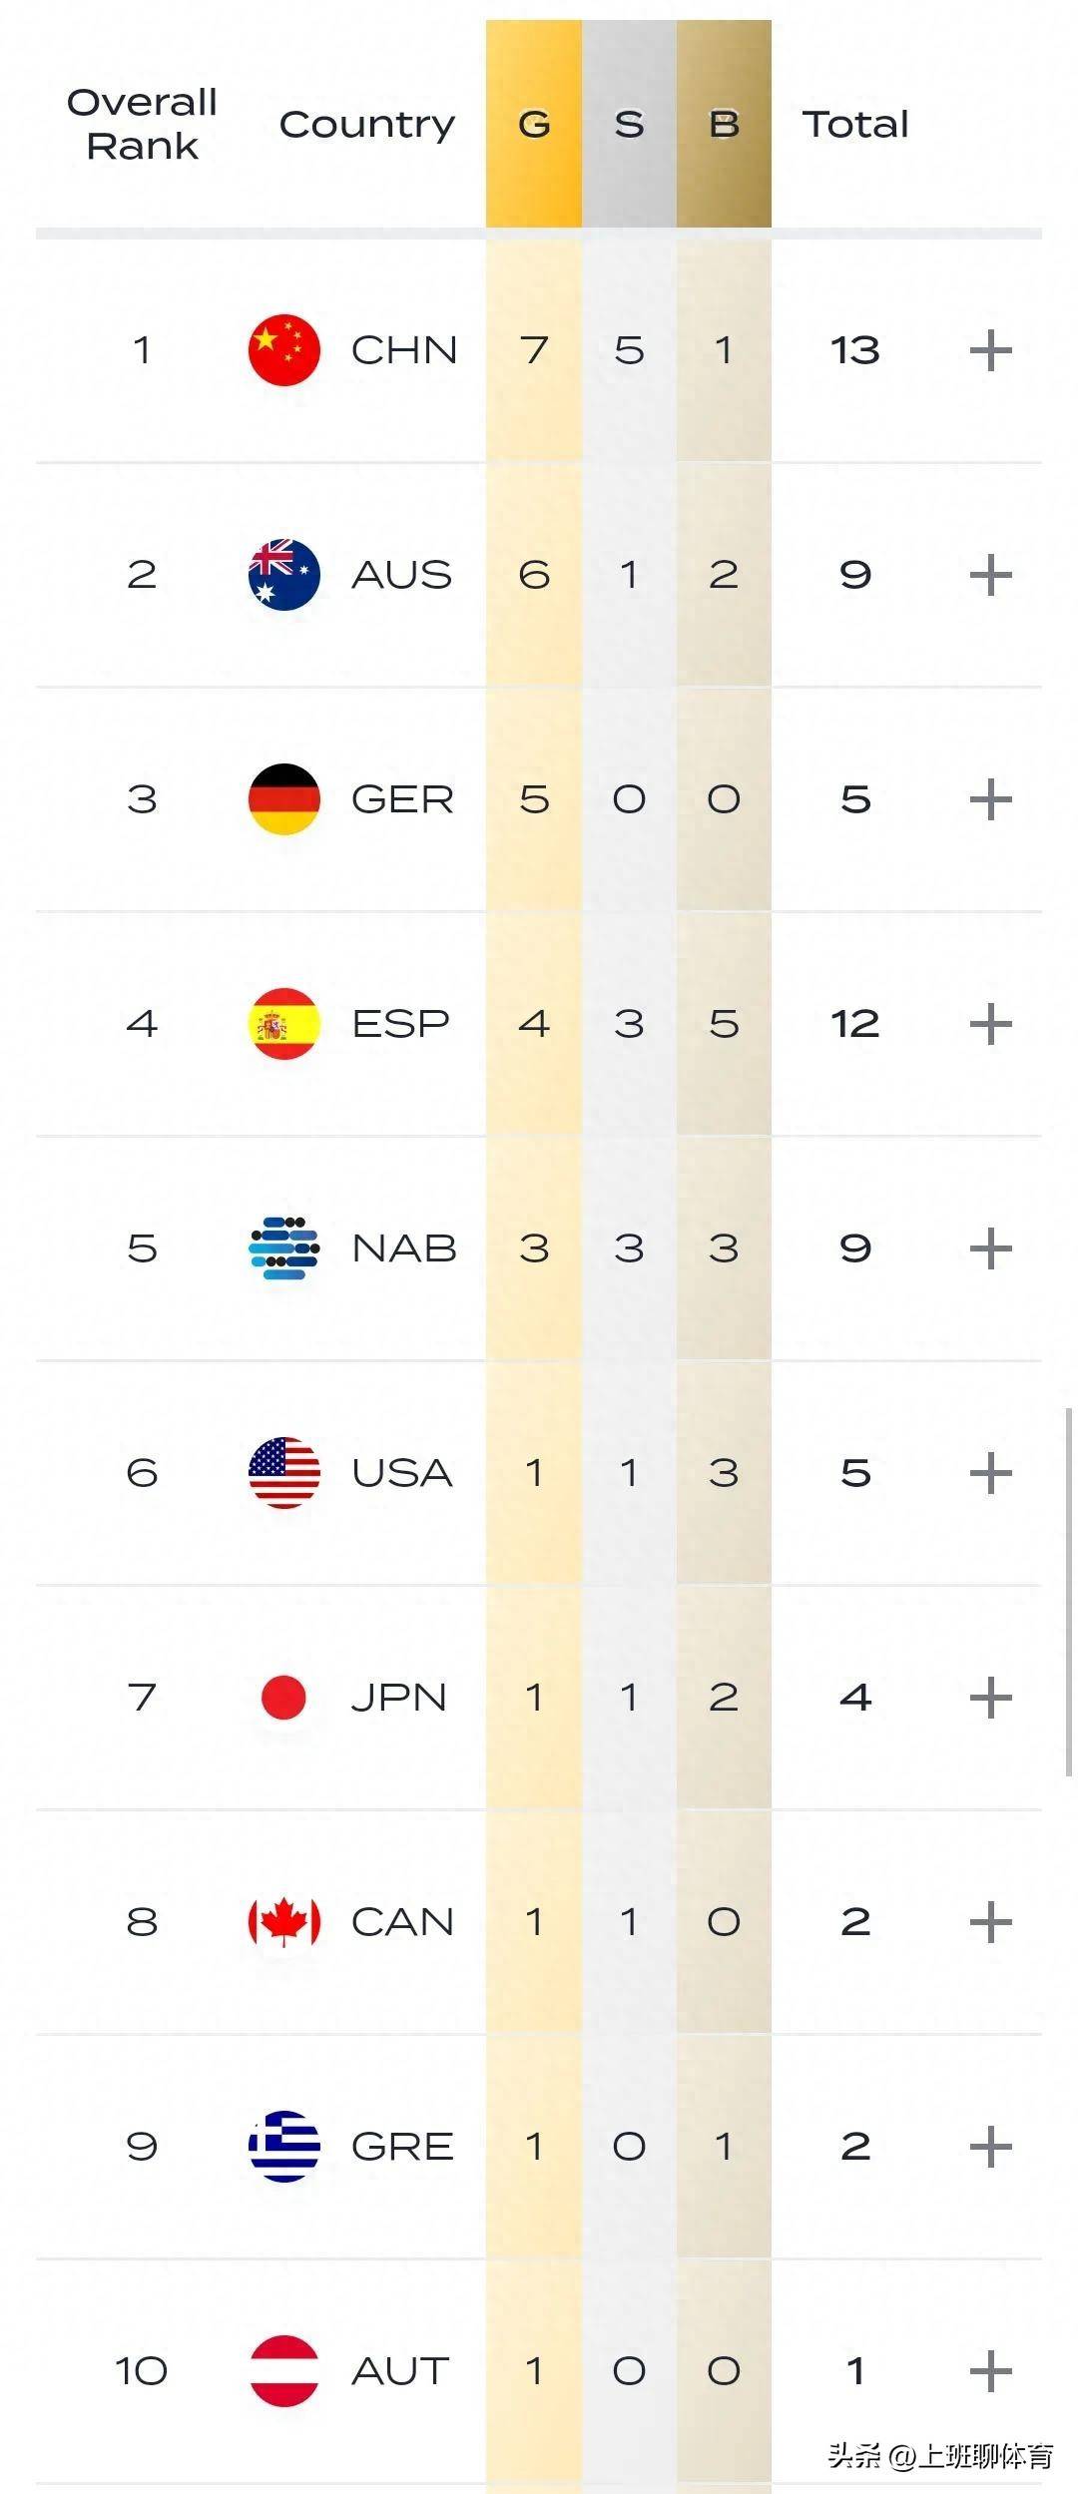Click the vertical scrollbar on right edge

coord(1069,1592)
